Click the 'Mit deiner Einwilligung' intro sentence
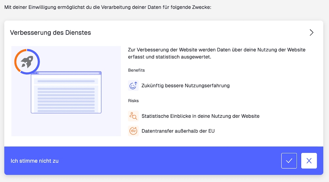Image resolution: width=329 pixels, height=182 pixels. tap(110, 7)
